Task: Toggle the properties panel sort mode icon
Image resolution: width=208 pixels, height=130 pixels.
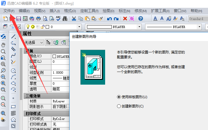Action: pyautogui.click(x=49, y=42)
